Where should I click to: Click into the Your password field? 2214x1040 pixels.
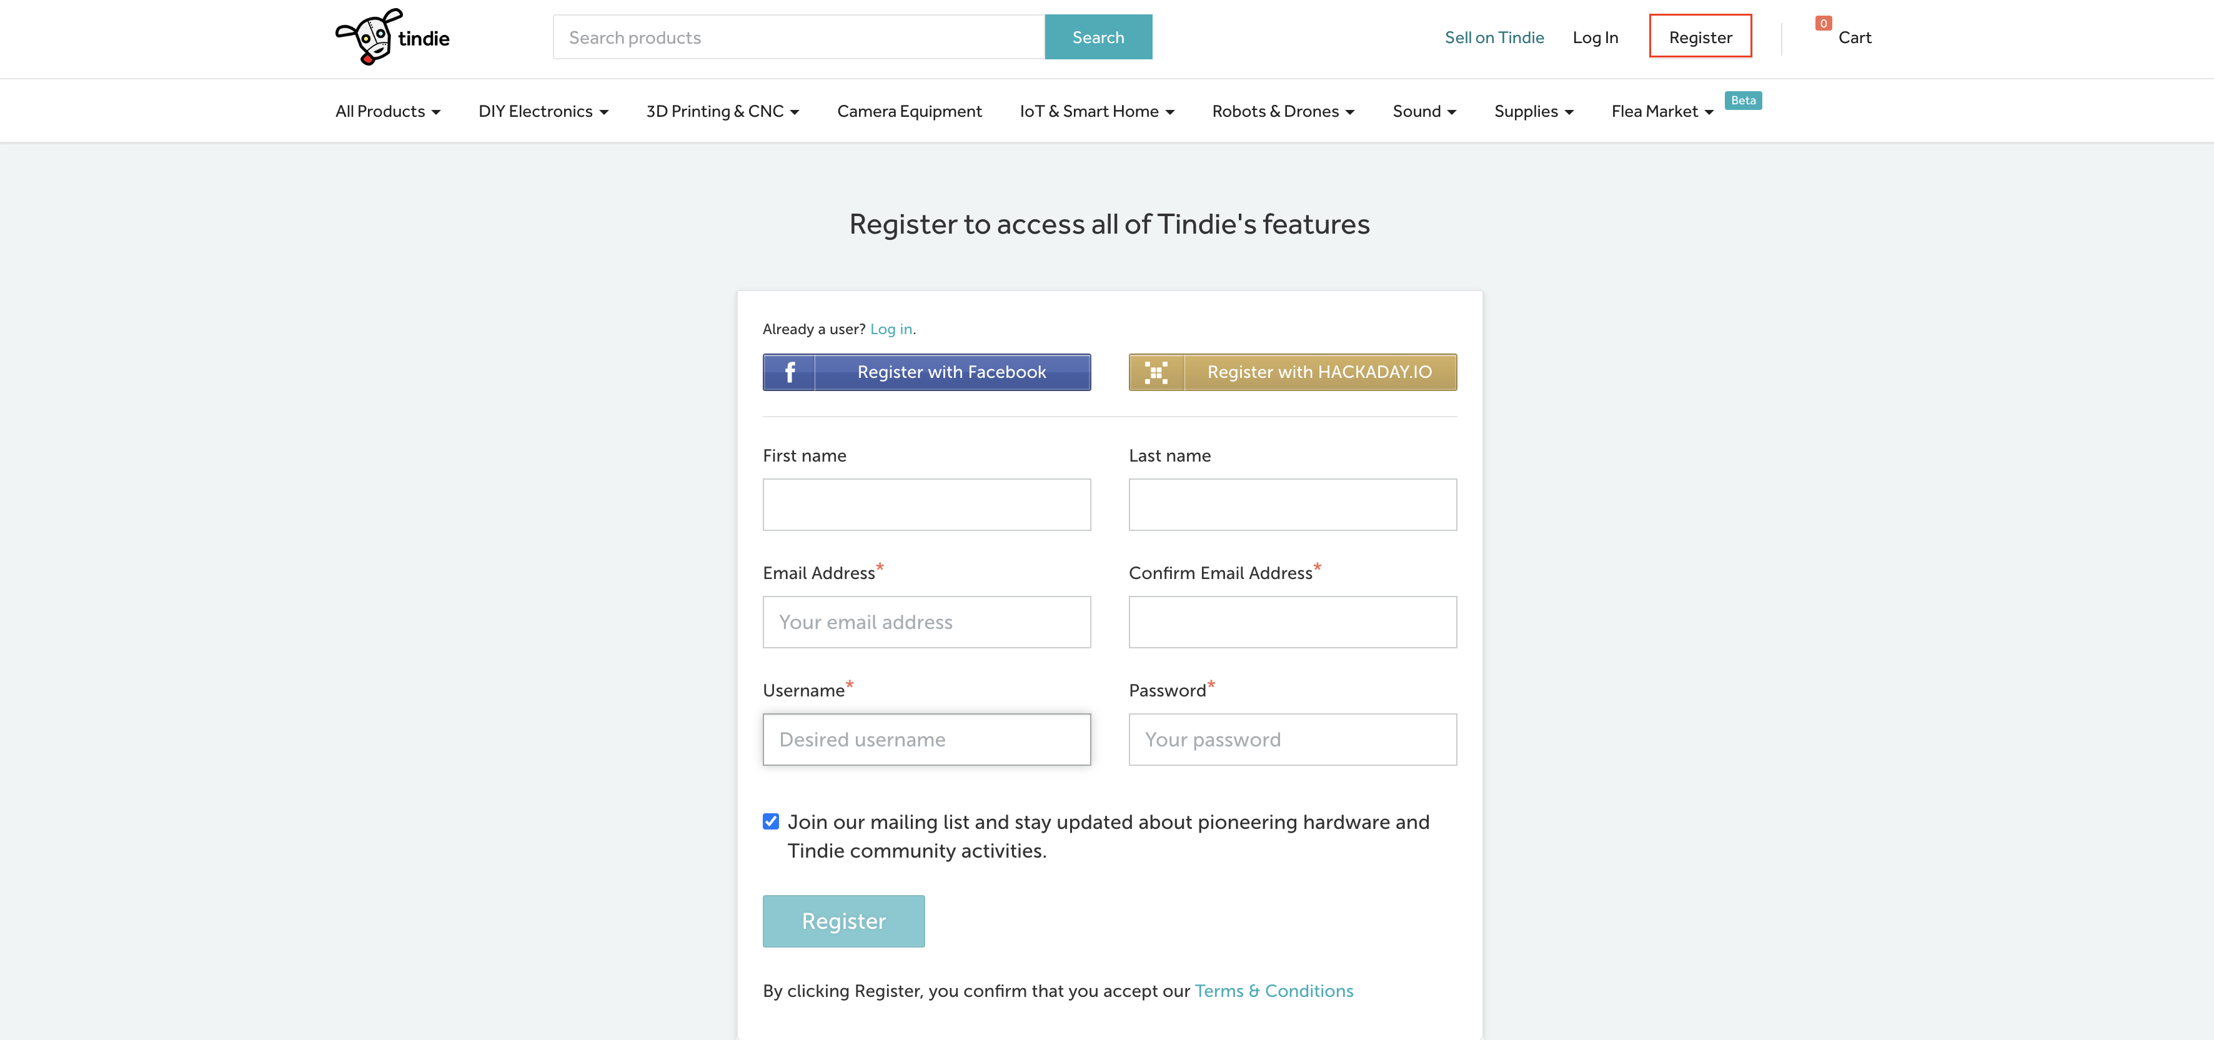click(x=1292, y=739)
